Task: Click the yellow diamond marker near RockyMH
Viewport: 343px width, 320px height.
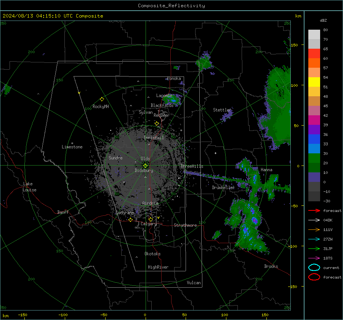Action: pos(102,99)
